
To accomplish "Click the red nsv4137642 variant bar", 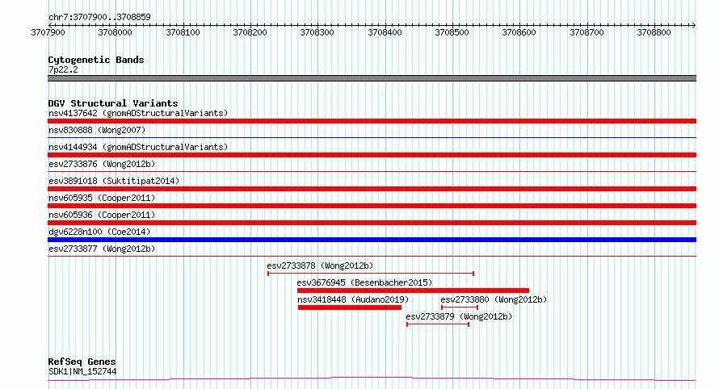I will pos(372,121).
